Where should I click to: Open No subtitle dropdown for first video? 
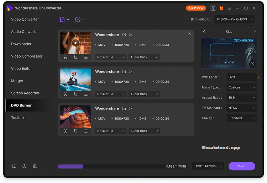click(111, 57)
